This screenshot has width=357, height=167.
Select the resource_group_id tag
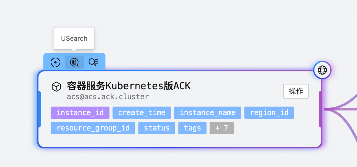(93, 128)
